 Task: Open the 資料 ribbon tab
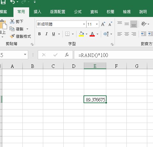coord(94,12)
